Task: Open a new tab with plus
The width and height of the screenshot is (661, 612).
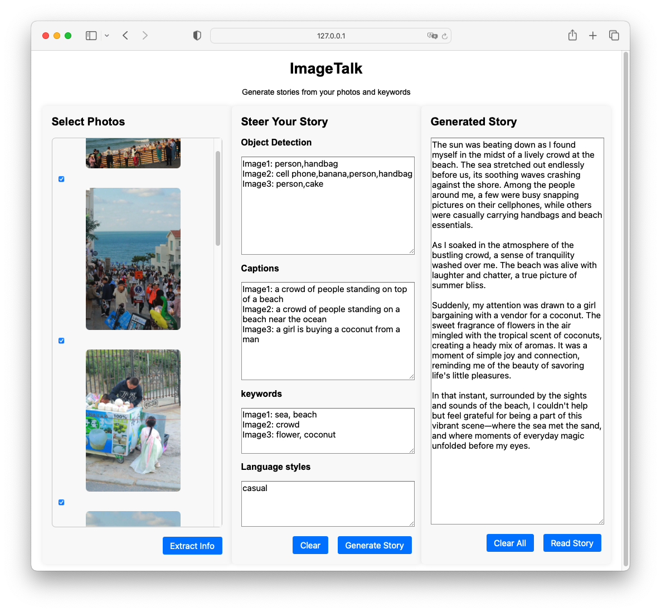Action: coord(592,36)
